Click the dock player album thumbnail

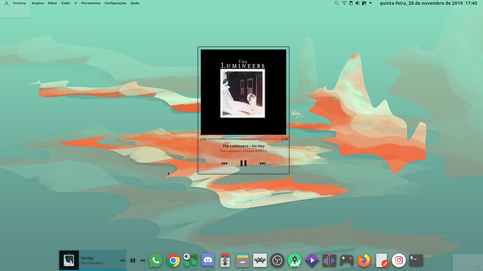69,261
